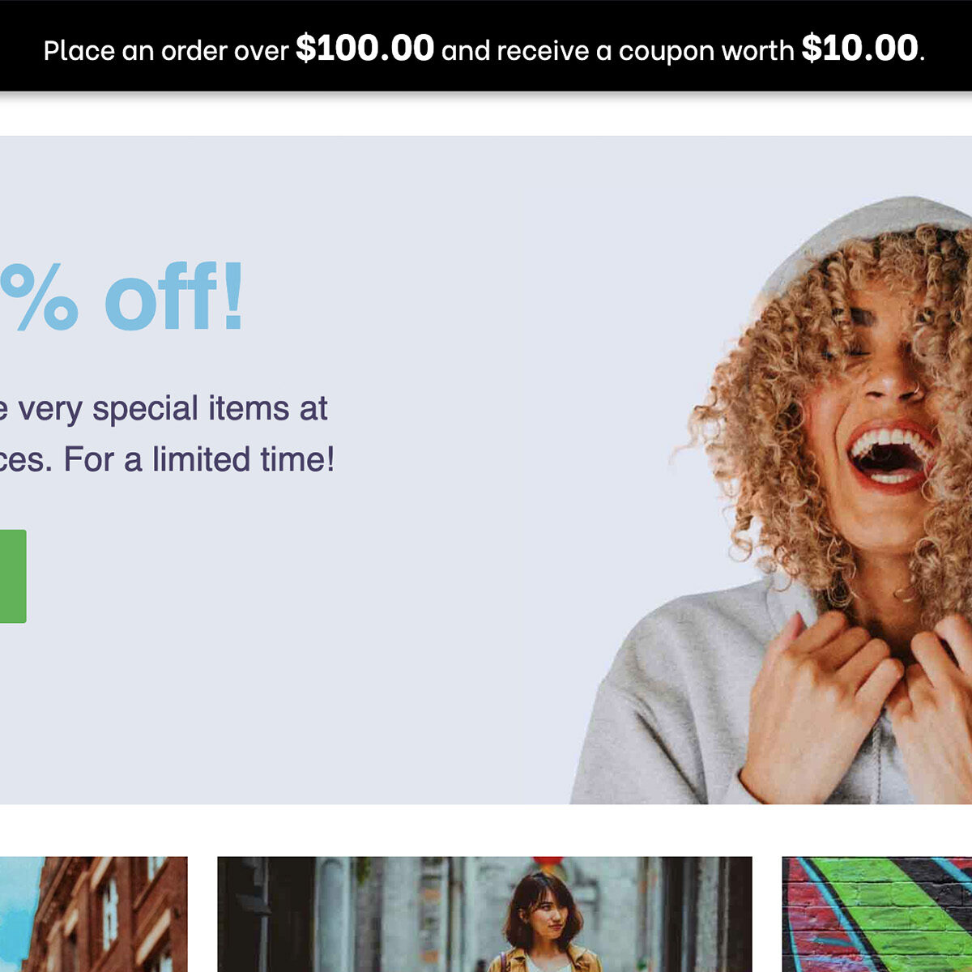Image resolution: width=972 pixels, height=972 pixels.
Task: Click the gray hoodie sleeve in hero
Action: (664, 713)
